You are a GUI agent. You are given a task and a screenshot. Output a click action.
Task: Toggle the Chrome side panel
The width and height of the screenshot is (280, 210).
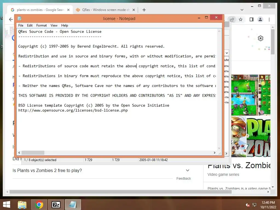(252, 19)
